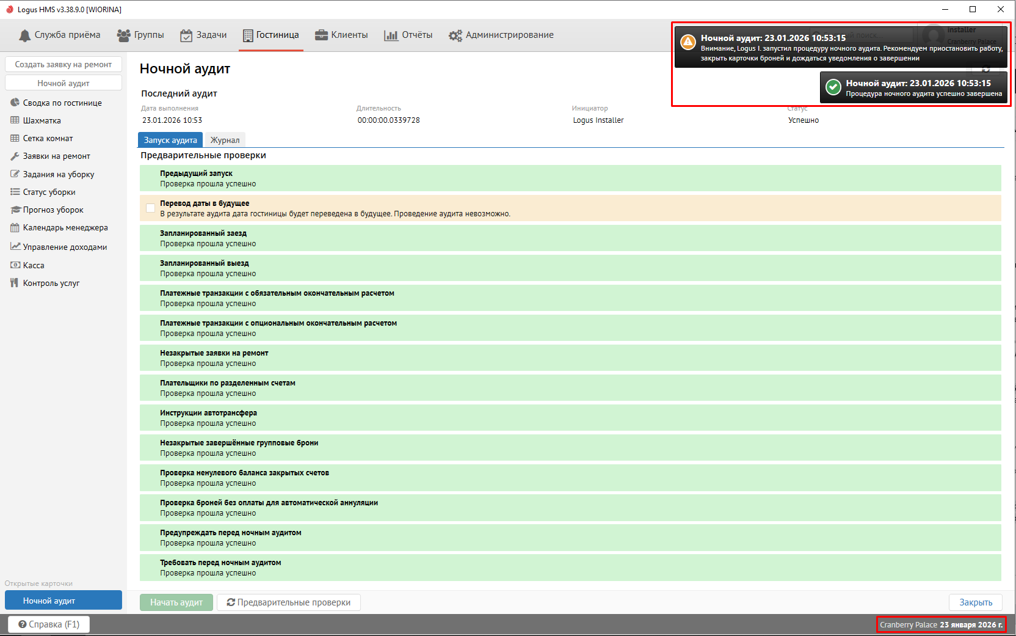Click the Проверка броней без оплаты row
This screenshot has width=1016, height=636.
pos(570,508)
